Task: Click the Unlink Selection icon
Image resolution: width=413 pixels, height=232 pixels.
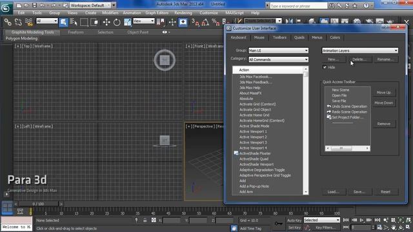Action: tap(18, 22)
